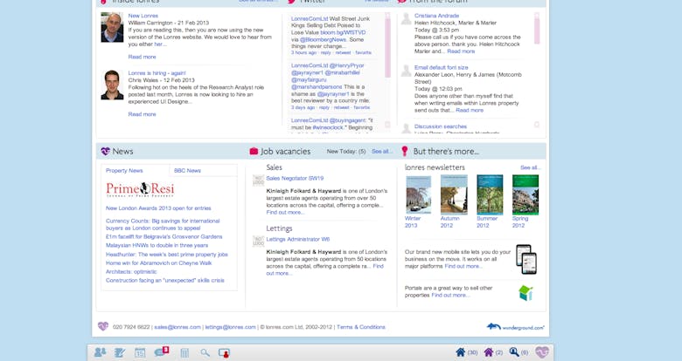Click the left magnifier icon beside the calculator
Screen dimensions: 682x361
pos(205,352)
